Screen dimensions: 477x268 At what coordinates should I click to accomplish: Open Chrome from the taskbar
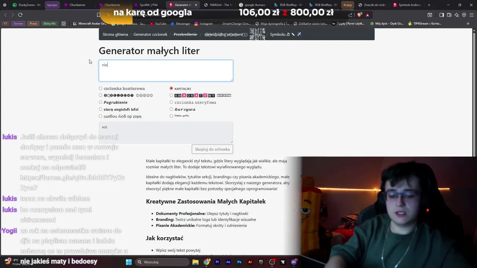206,262
